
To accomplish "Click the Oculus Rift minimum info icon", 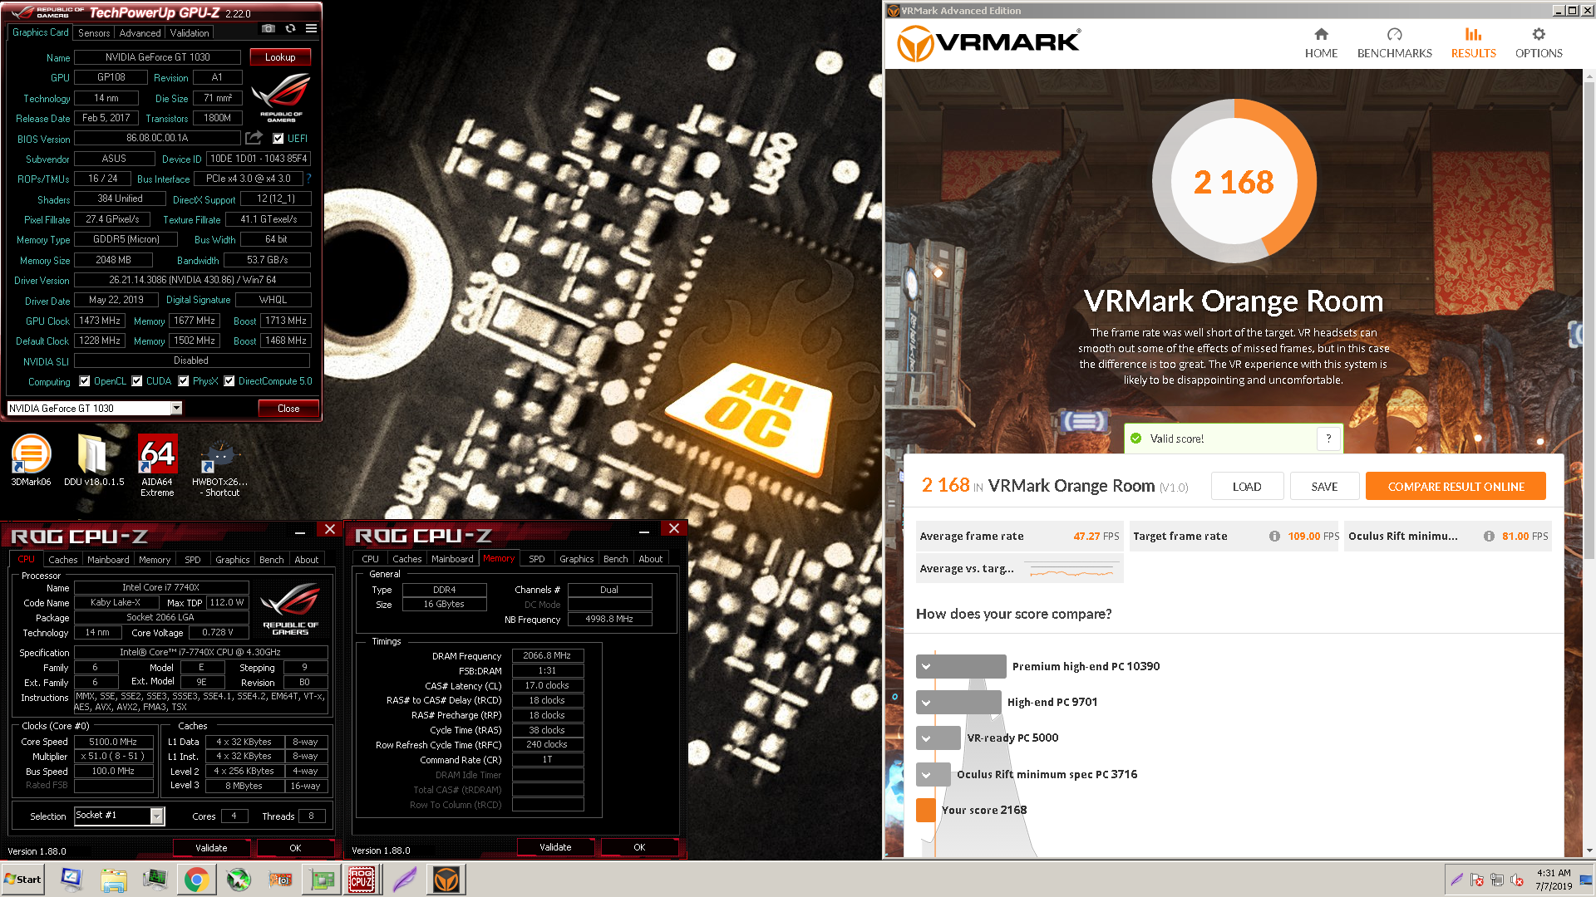I will [x=1489, y=537].
